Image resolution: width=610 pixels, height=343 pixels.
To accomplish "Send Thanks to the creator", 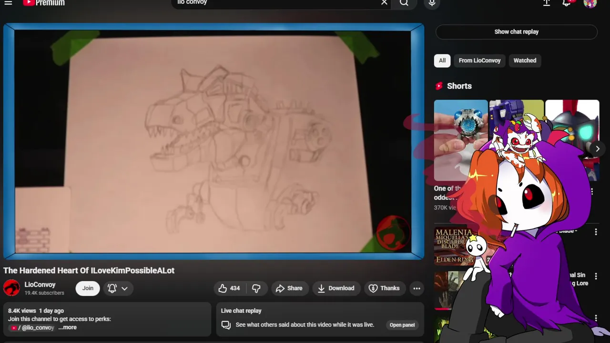I will (x=384, y=288).
